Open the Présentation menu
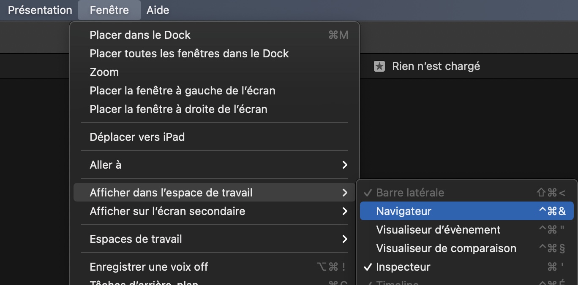The height and width of the screenshot is (285, 578). (x=40, y=10)
